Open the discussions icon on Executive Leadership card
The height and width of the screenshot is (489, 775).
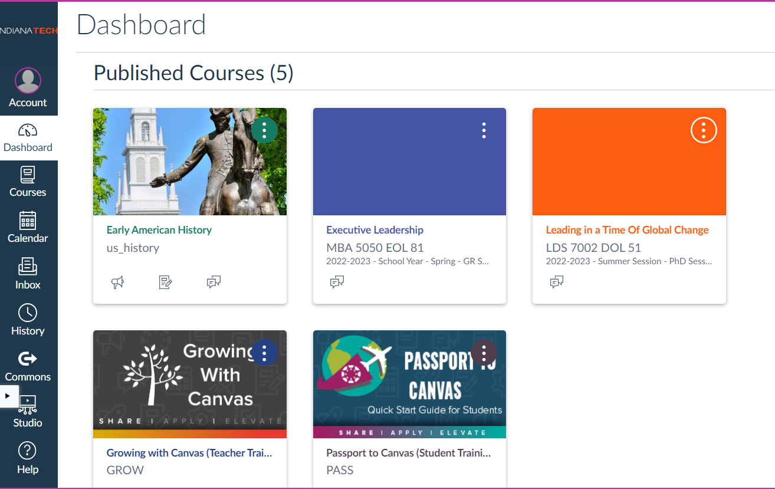click(x=337, y=282)
